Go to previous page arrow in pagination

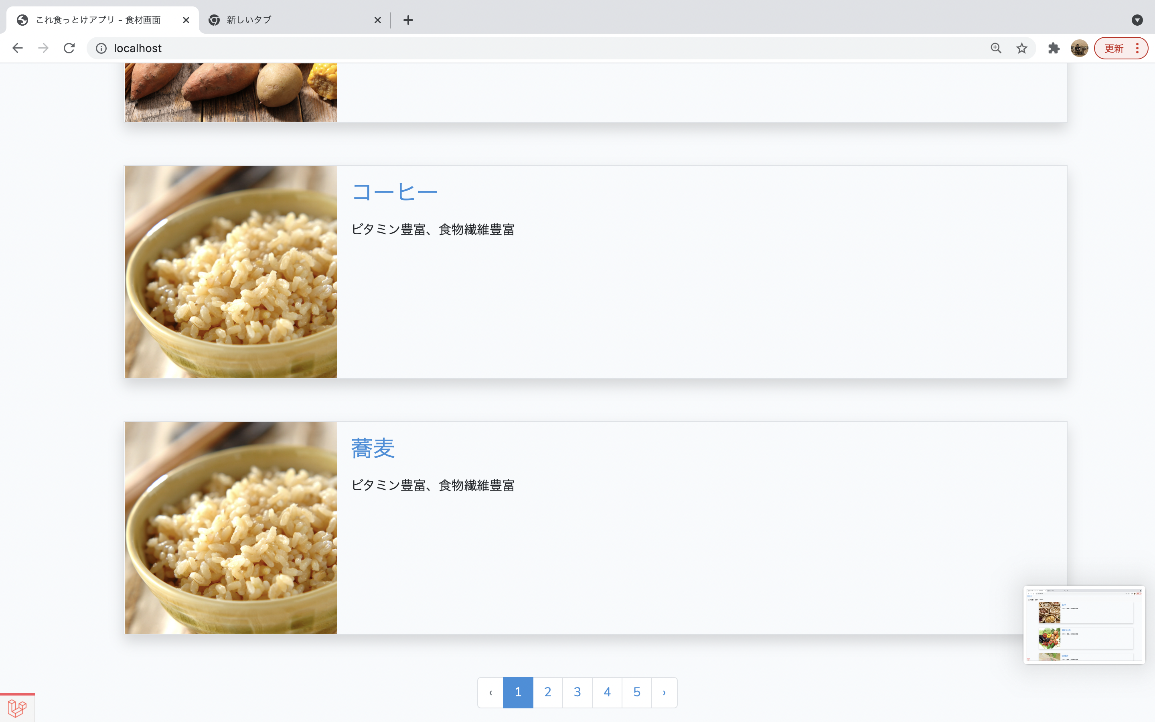click(490, 692)
